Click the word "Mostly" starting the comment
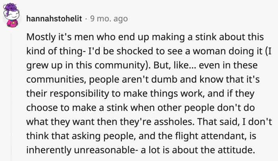The width and height of the screenshot is (278, 161). tap(39, 38)
